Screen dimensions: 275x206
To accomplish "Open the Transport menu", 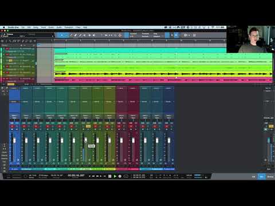I will point(69,27).
